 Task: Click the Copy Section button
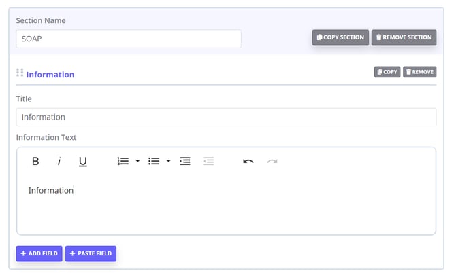tap(340, 37)
